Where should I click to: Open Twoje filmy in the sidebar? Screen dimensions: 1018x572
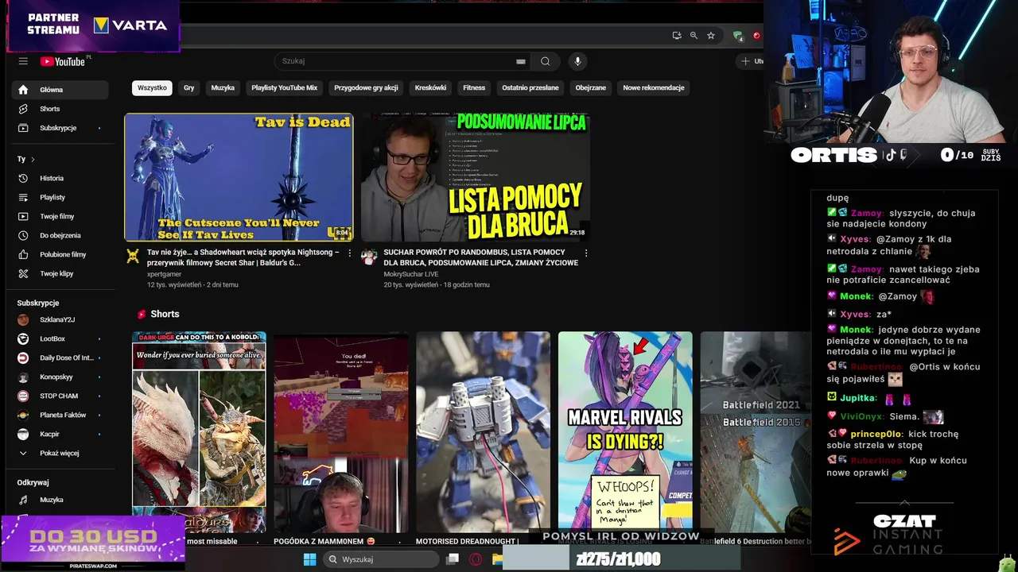(x=60, y=216)
